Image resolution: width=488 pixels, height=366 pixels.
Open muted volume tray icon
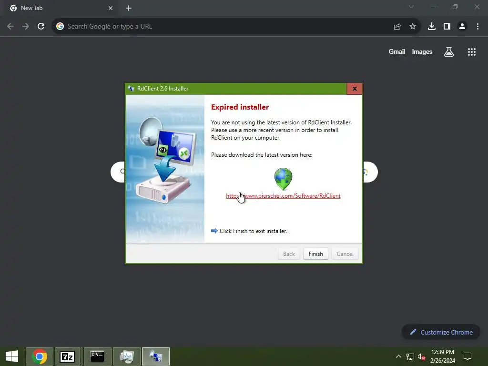[421, 356]
